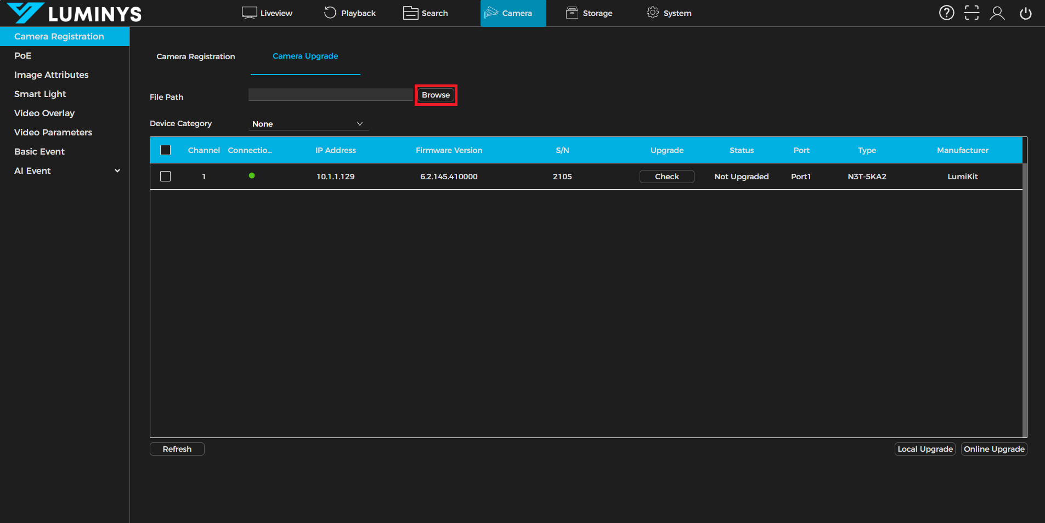Open the Search menu item
This screenshot has height=523, width=1045.
point(426,13)
